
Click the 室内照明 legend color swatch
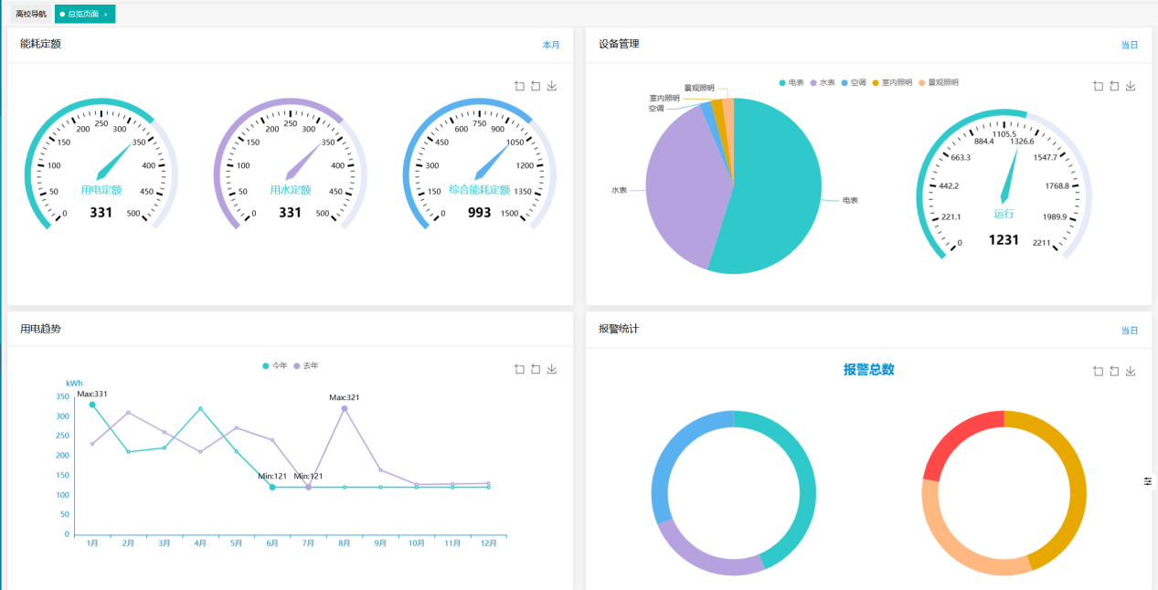[x=875, y=82]
